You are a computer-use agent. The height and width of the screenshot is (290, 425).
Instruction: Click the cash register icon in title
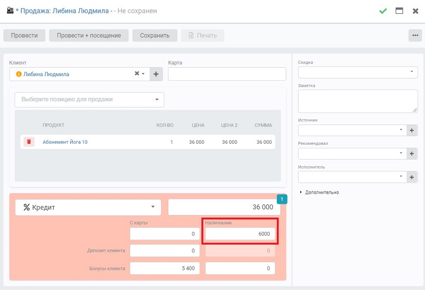(10, 11)
